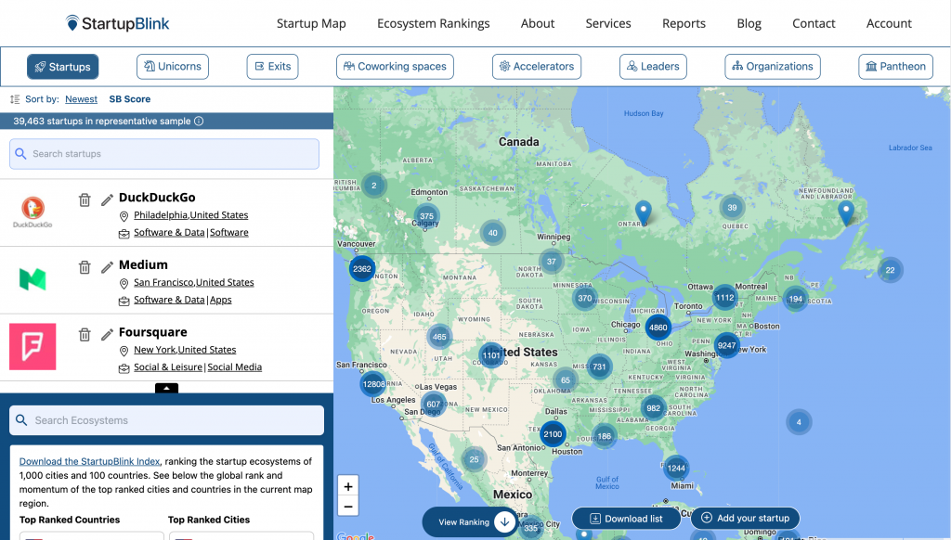Click the Search startups input field

tap(164, 154)
